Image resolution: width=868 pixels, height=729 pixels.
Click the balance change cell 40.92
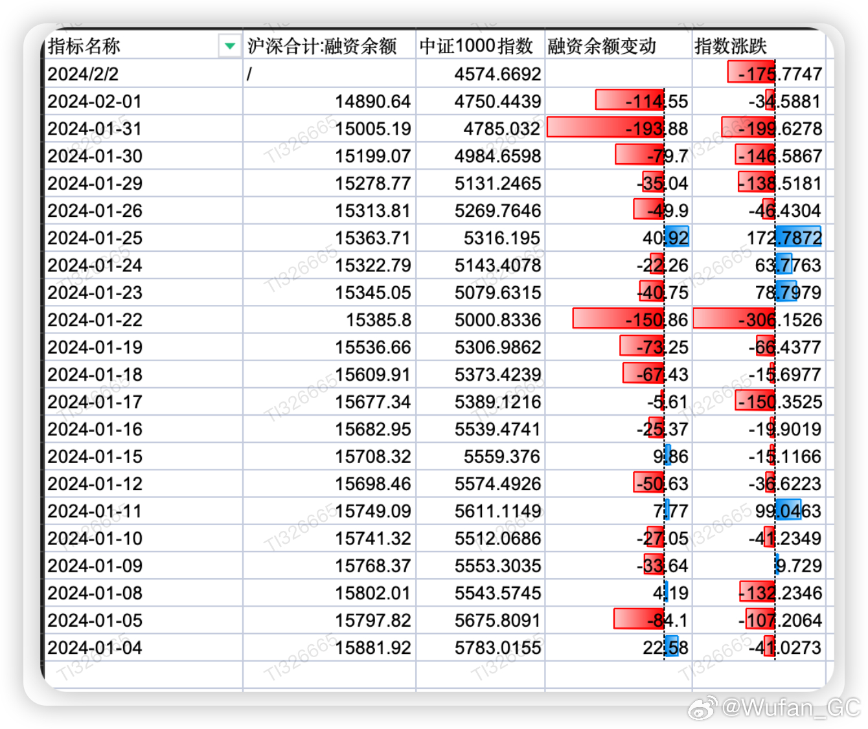(x=618, y=238)
